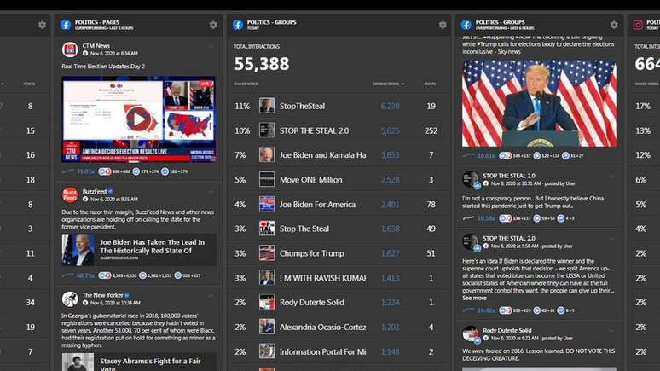Click Stop The Steal group avatar in leaderboard

click(x=267, y=229)
